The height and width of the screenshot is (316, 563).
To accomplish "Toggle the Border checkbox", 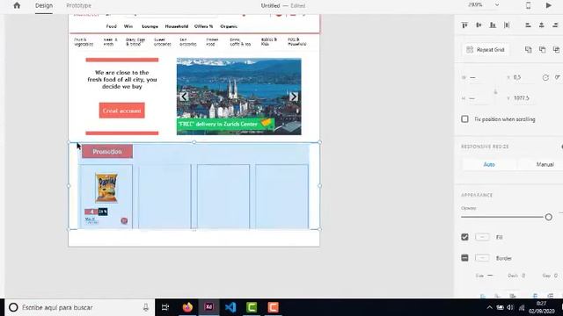I will 464,258.
